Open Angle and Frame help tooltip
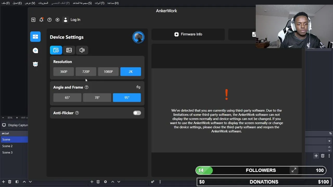This screenshot has height=187, width=333. point(87,87)
